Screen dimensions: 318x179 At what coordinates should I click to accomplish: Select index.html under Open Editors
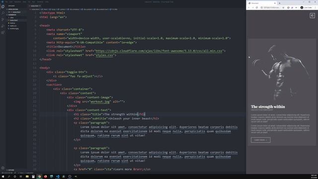(16, 12)
